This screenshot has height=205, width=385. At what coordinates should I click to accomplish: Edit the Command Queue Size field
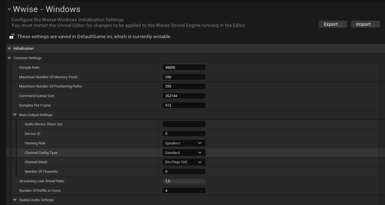coord(184,96)
